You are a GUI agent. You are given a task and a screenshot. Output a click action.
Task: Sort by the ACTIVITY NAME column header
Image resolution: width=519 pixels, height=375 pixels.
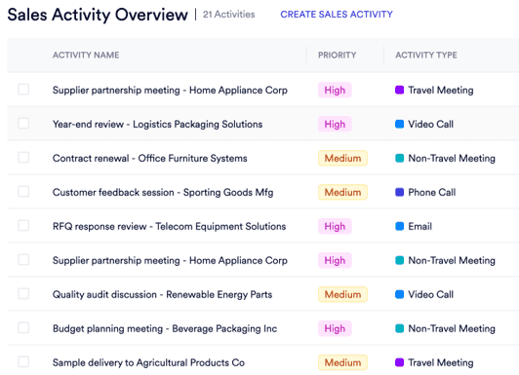[86, 55]
